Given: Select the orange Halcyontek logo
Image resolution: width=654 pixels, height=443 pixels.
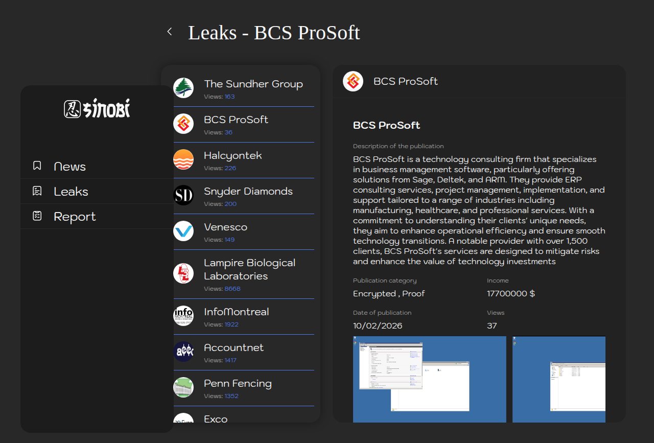Looking at the screenshot, I should click(183, 159).
